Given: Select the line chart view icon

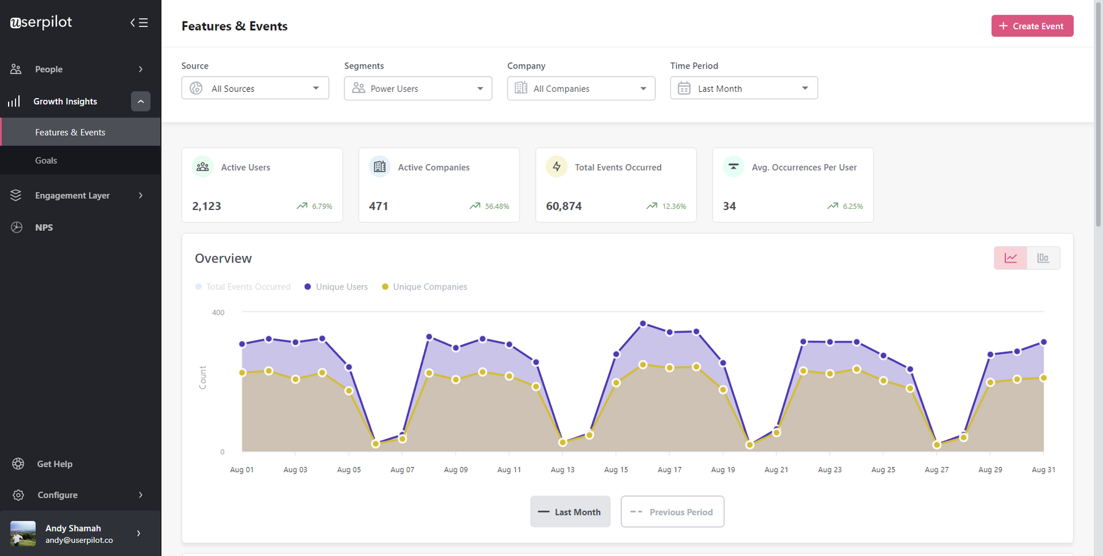Looking at the screenshot, I should [1010, 258].
